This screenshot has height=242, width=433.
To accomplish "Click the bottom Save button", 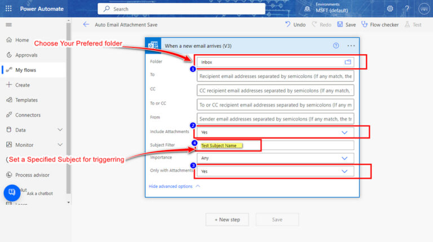I will point(277,219).
